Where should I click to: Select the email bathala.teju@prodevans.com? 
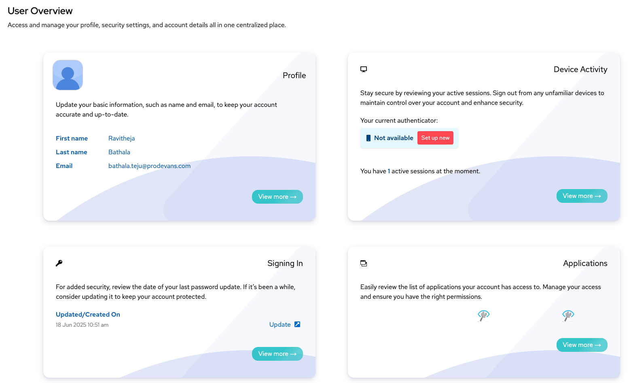[149, 166]
